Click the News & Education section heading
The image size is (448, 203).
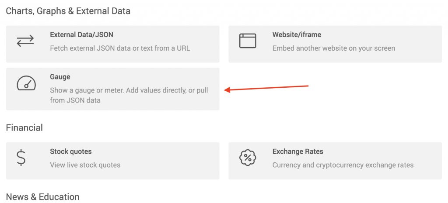42,197
